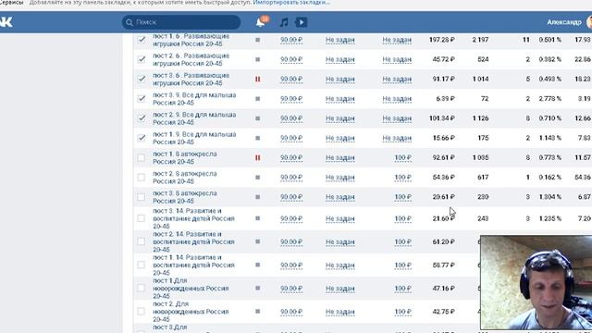Click the status icon for 'пост 2. 9. Все для малыша'
Viewport: 592px width, 333px height.
[257, 118]
